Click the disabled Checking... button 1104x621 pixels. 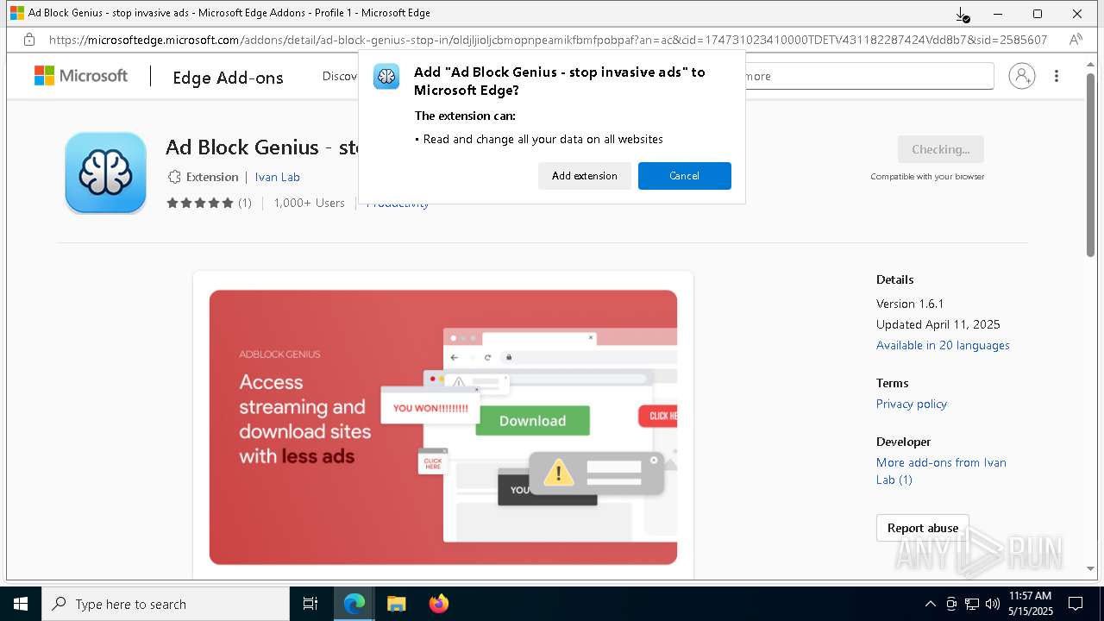click(940, 149)
